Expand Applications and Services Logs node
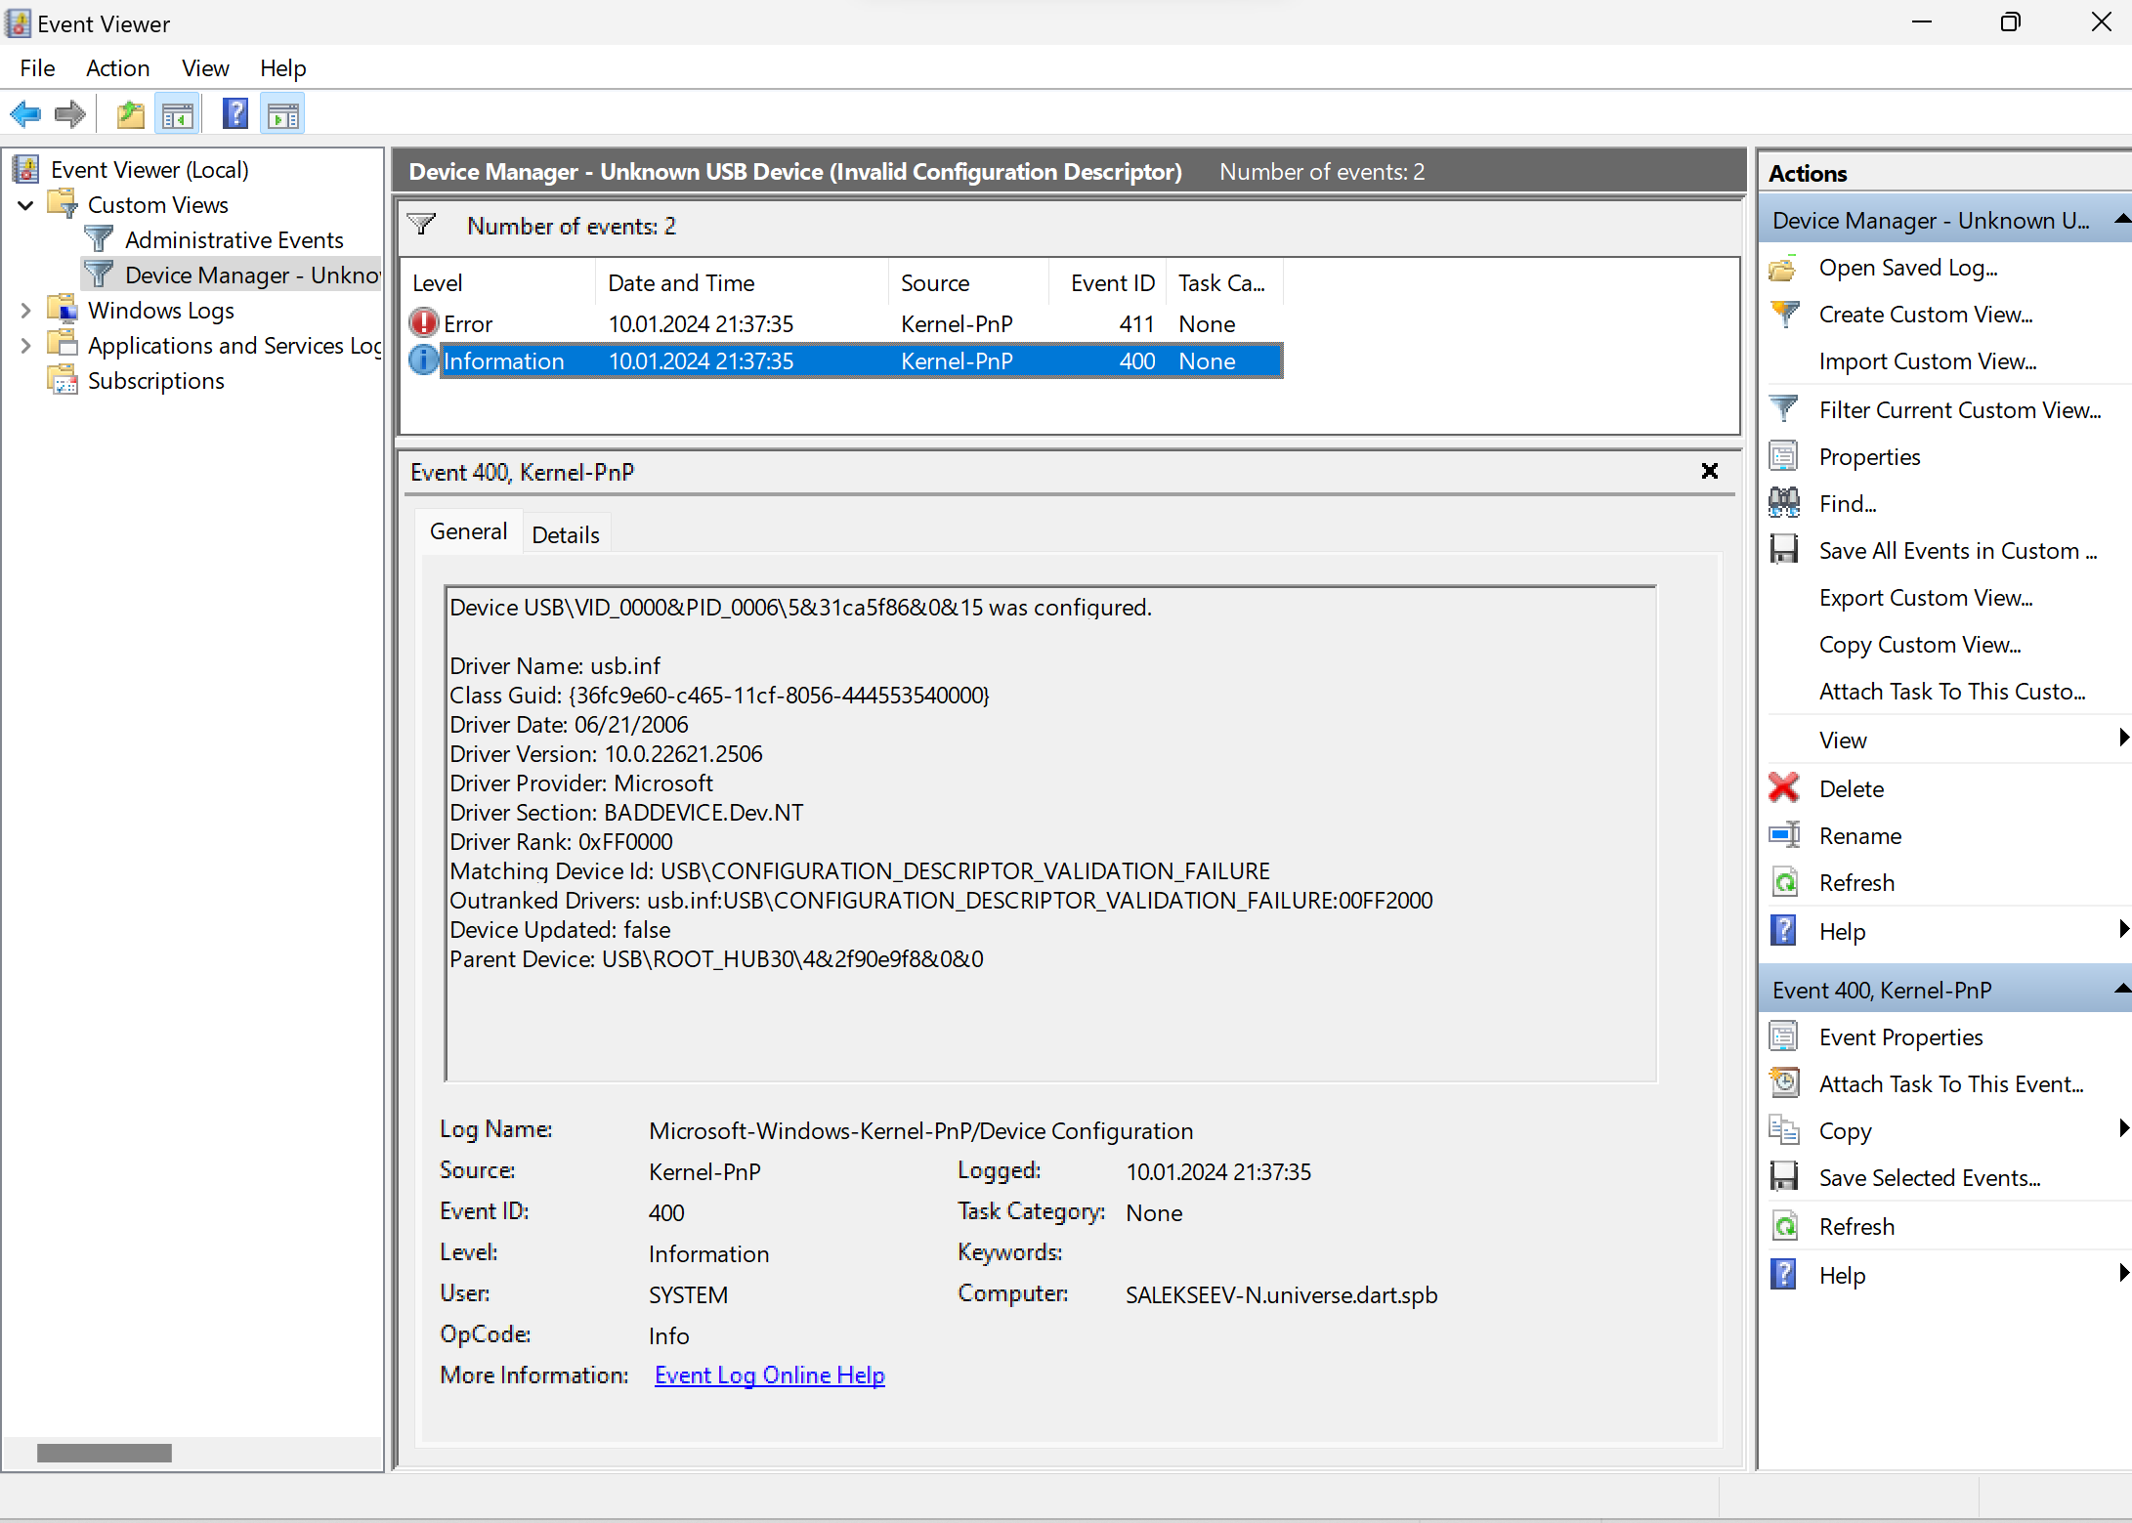Image resolution: width=2132 pixels, height=1523 pixels. point(26,346)
